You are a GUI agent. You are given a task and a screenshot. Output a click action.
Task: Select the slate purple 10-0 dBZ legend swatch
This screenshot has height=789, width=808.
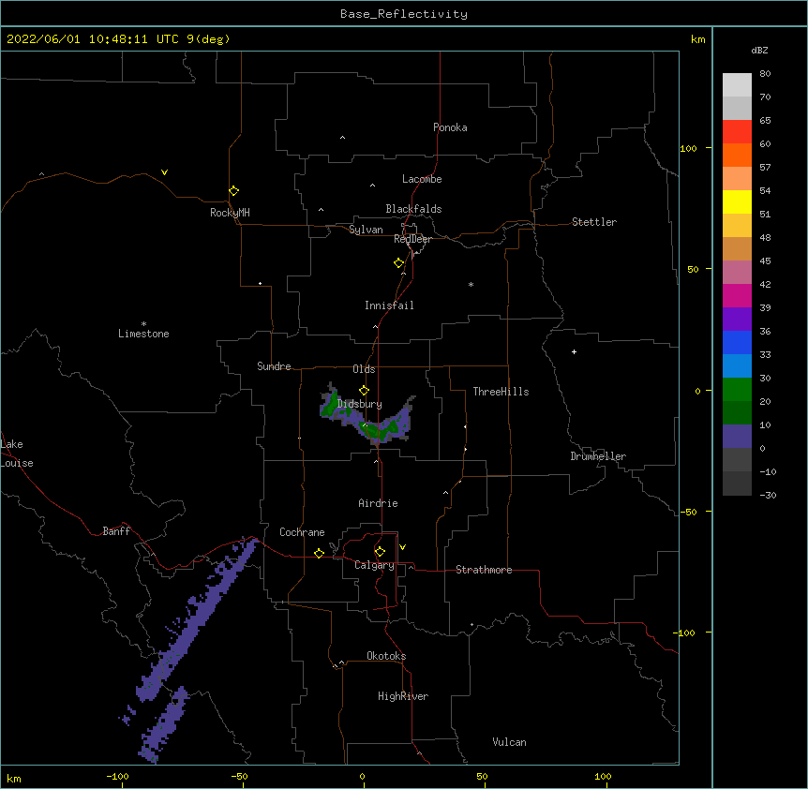click(737, 437)
